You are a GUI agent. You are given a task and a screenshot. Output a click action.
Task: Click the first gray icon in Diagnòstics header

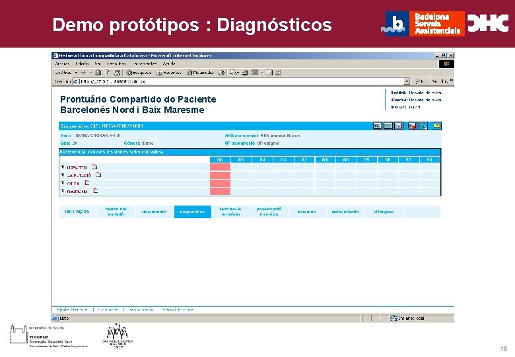coord(378,126)
